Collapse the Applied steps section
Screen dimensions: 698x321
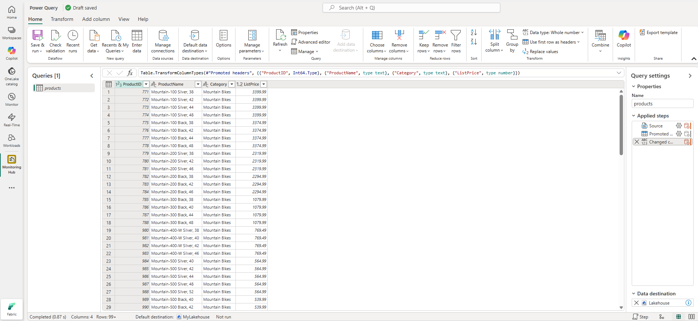634,116
